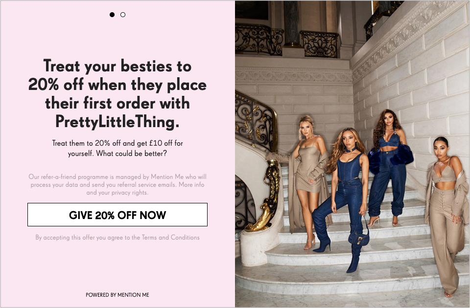Click 'What could be better?' subheading text

(131, 154)
